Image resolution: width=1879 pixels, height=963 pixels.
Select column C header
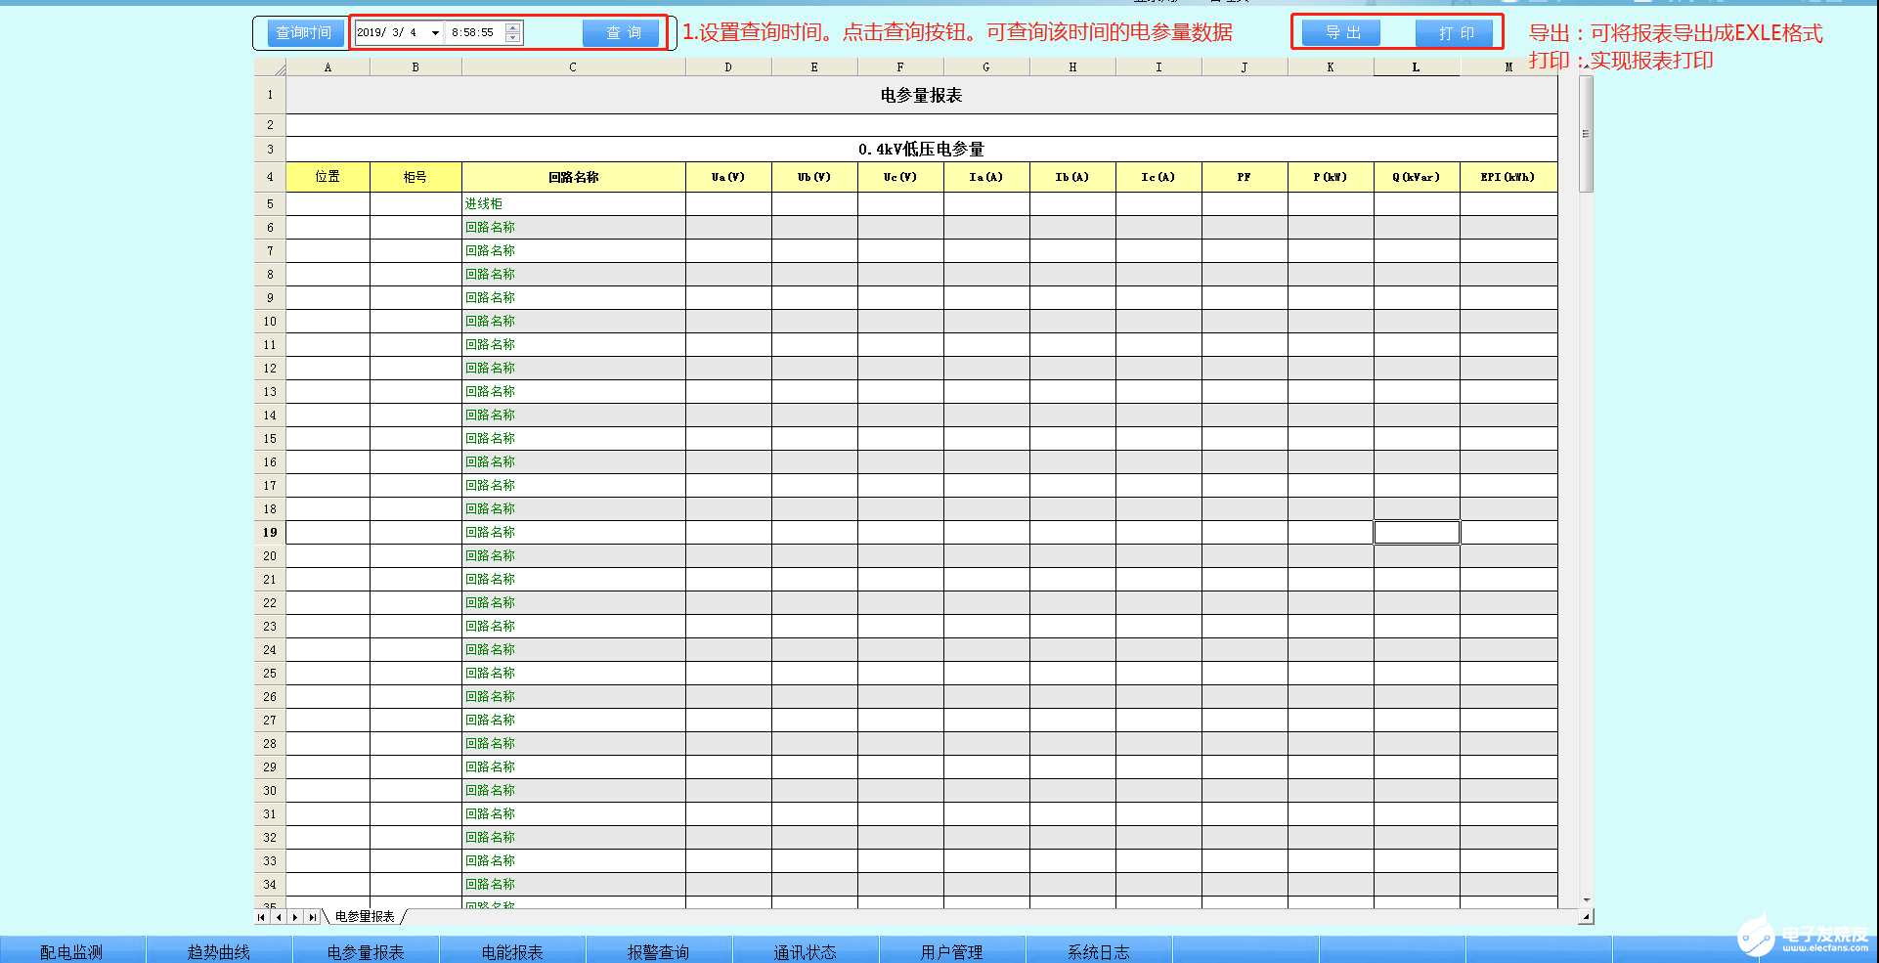[573, 67]
